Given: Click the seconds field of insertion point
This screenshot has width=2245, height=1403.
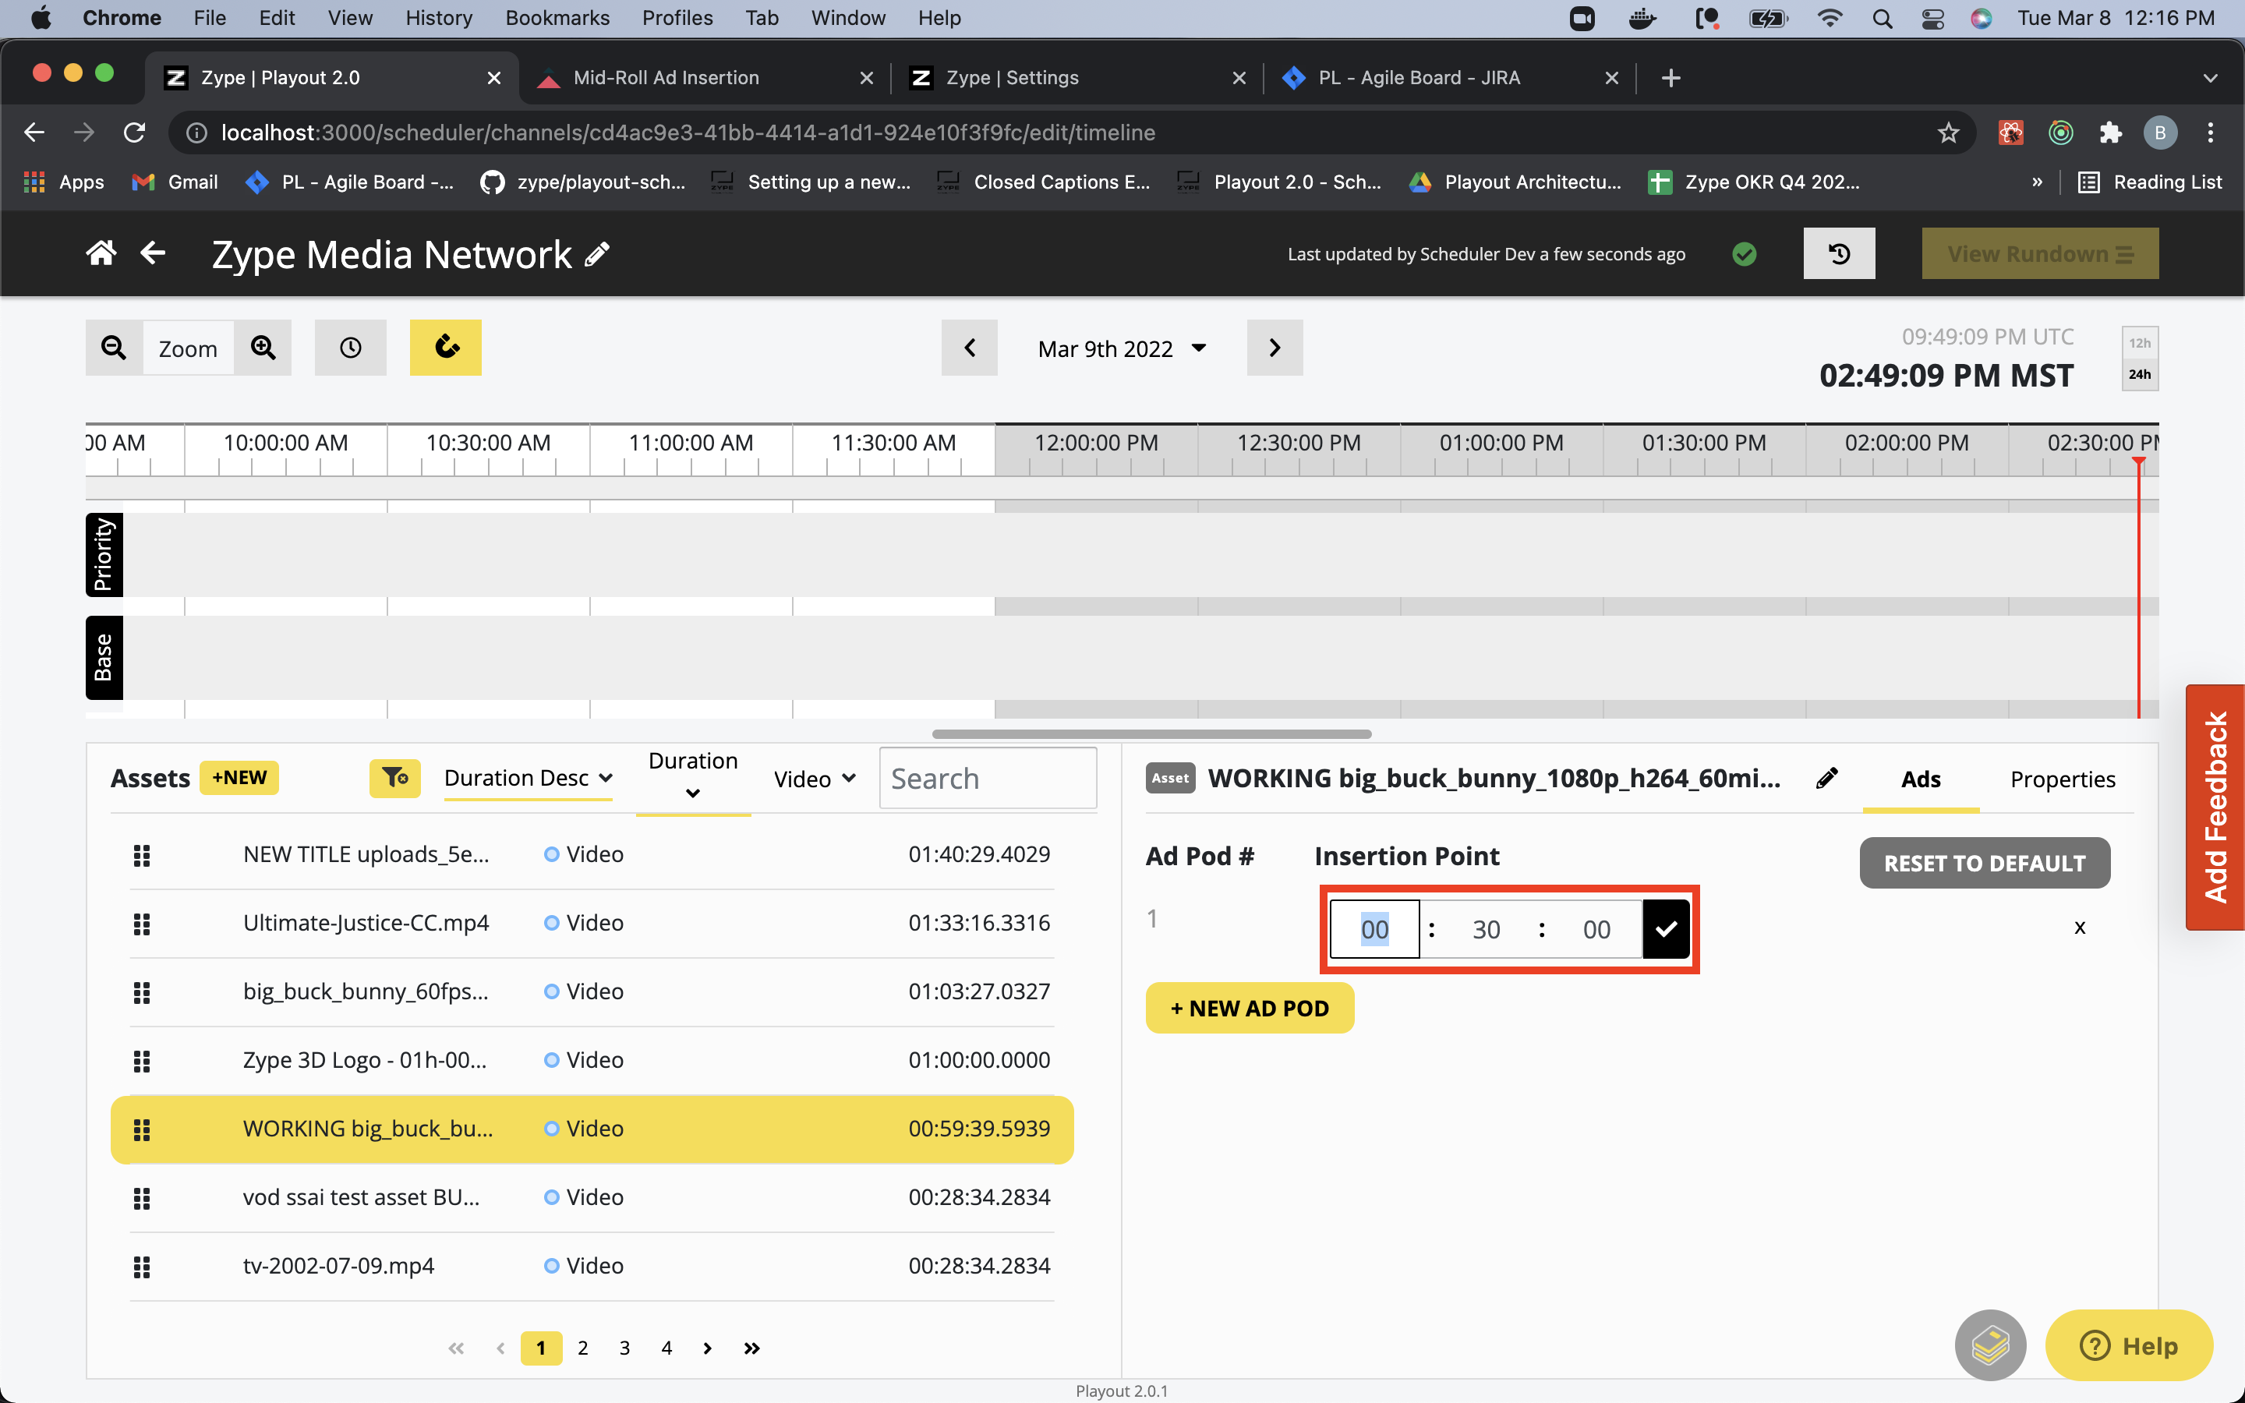Looking at the screenshot, I should [1596, 929].
